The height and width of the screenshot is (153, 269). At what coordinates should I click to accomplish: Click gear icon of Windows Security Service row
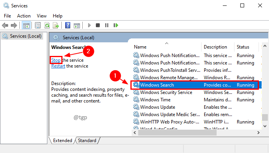(136, 92)
